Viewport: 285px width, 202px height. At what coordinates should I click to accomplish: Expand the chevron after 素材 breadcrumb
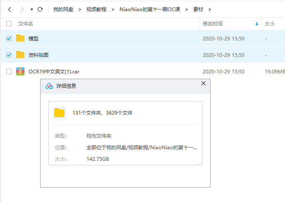(x=210, y=9)
